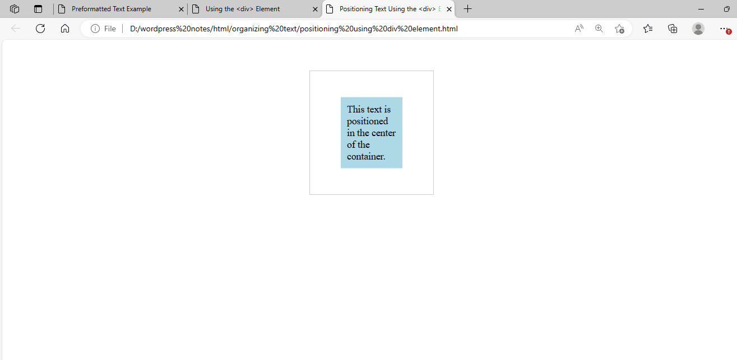
Task: Open the Workspaces icon in the title bar
Action: [x=15, y=9]
